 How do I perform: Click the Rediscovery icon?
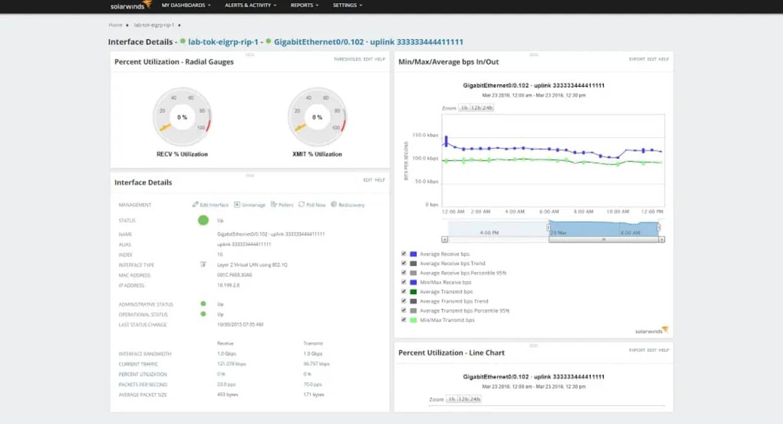click(334, 205)
